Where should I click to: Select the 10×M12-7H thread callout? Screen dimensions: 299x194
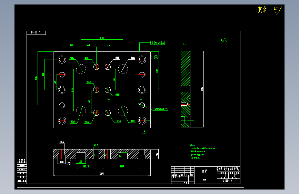161,109
